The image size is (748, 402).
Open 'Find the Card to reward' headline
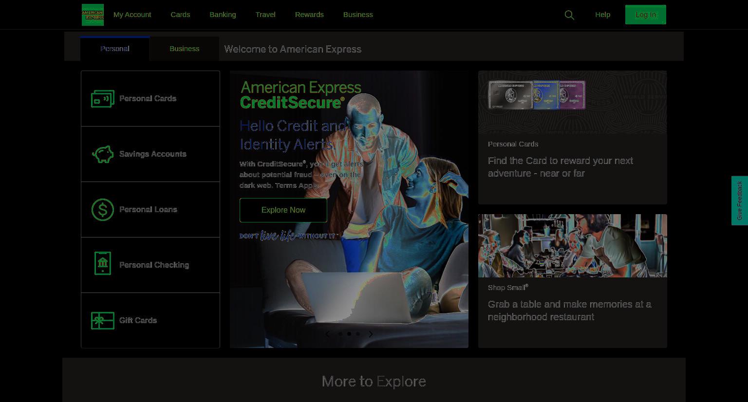click(x=561, y=167)
